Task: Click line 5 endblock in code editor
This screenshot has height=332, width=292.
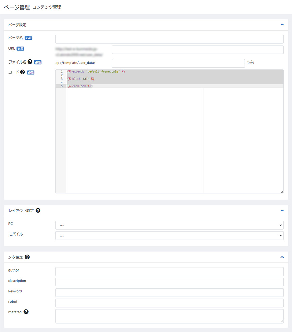Action: (79, 86)
